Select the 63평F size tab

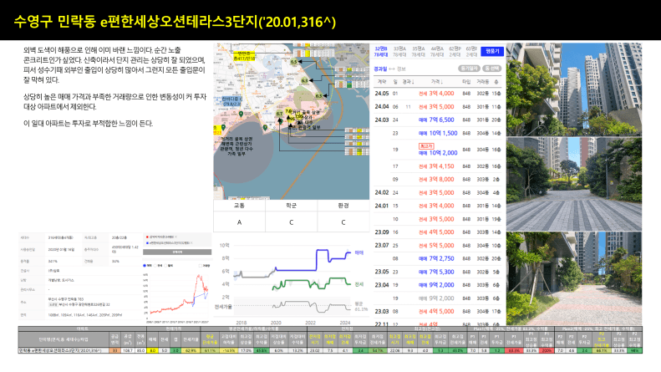coord(471,52)
